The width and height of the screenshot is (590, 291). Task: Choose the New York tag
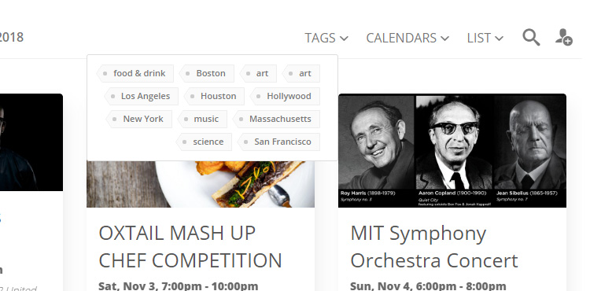[138, 119]
